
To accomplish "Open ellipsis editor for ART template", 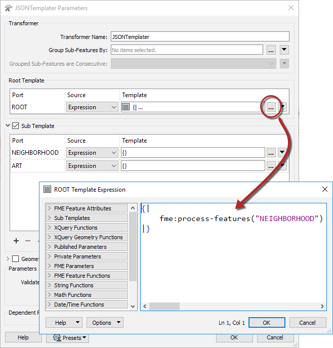I will click(271, 166).
